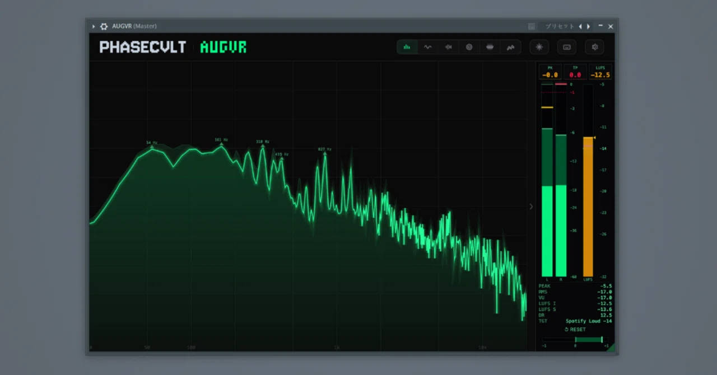
Task: Click the Spotify Loud -14 target value
Action: point(589,321)
